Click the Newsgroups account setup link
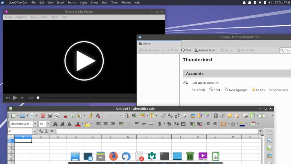291x164 pixels. tap(236, 90)
